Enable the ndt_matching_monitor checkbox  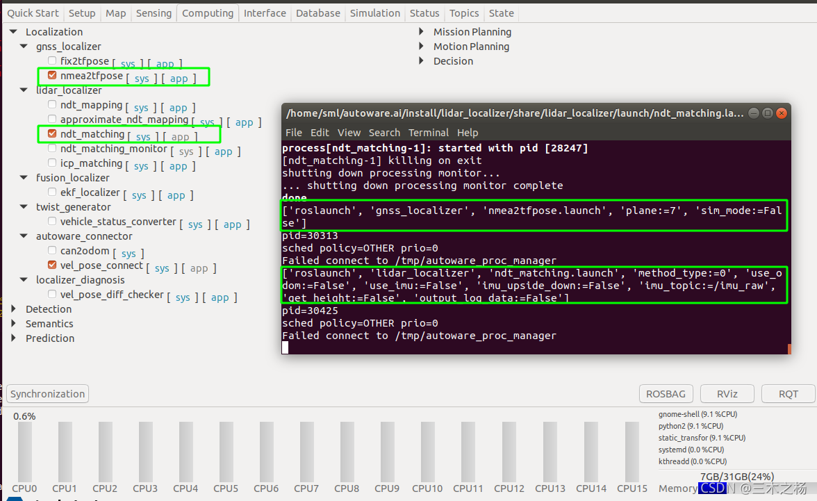point(52,148)
